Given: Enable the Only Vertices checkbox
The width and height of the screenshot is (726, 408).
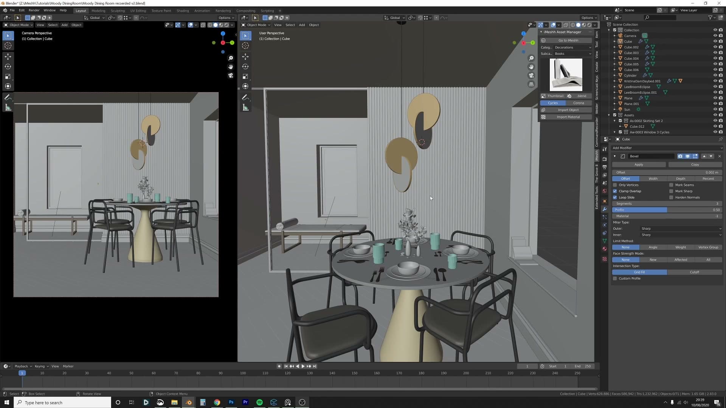Looking at the screenshot, I should 615,185.
